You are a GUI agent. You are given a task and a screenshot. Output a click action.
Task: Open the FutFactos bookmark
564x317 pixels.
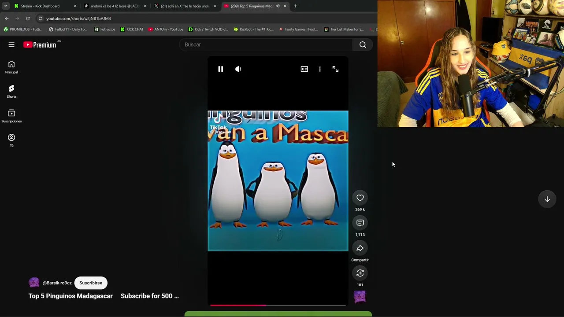tap(104, 29)
